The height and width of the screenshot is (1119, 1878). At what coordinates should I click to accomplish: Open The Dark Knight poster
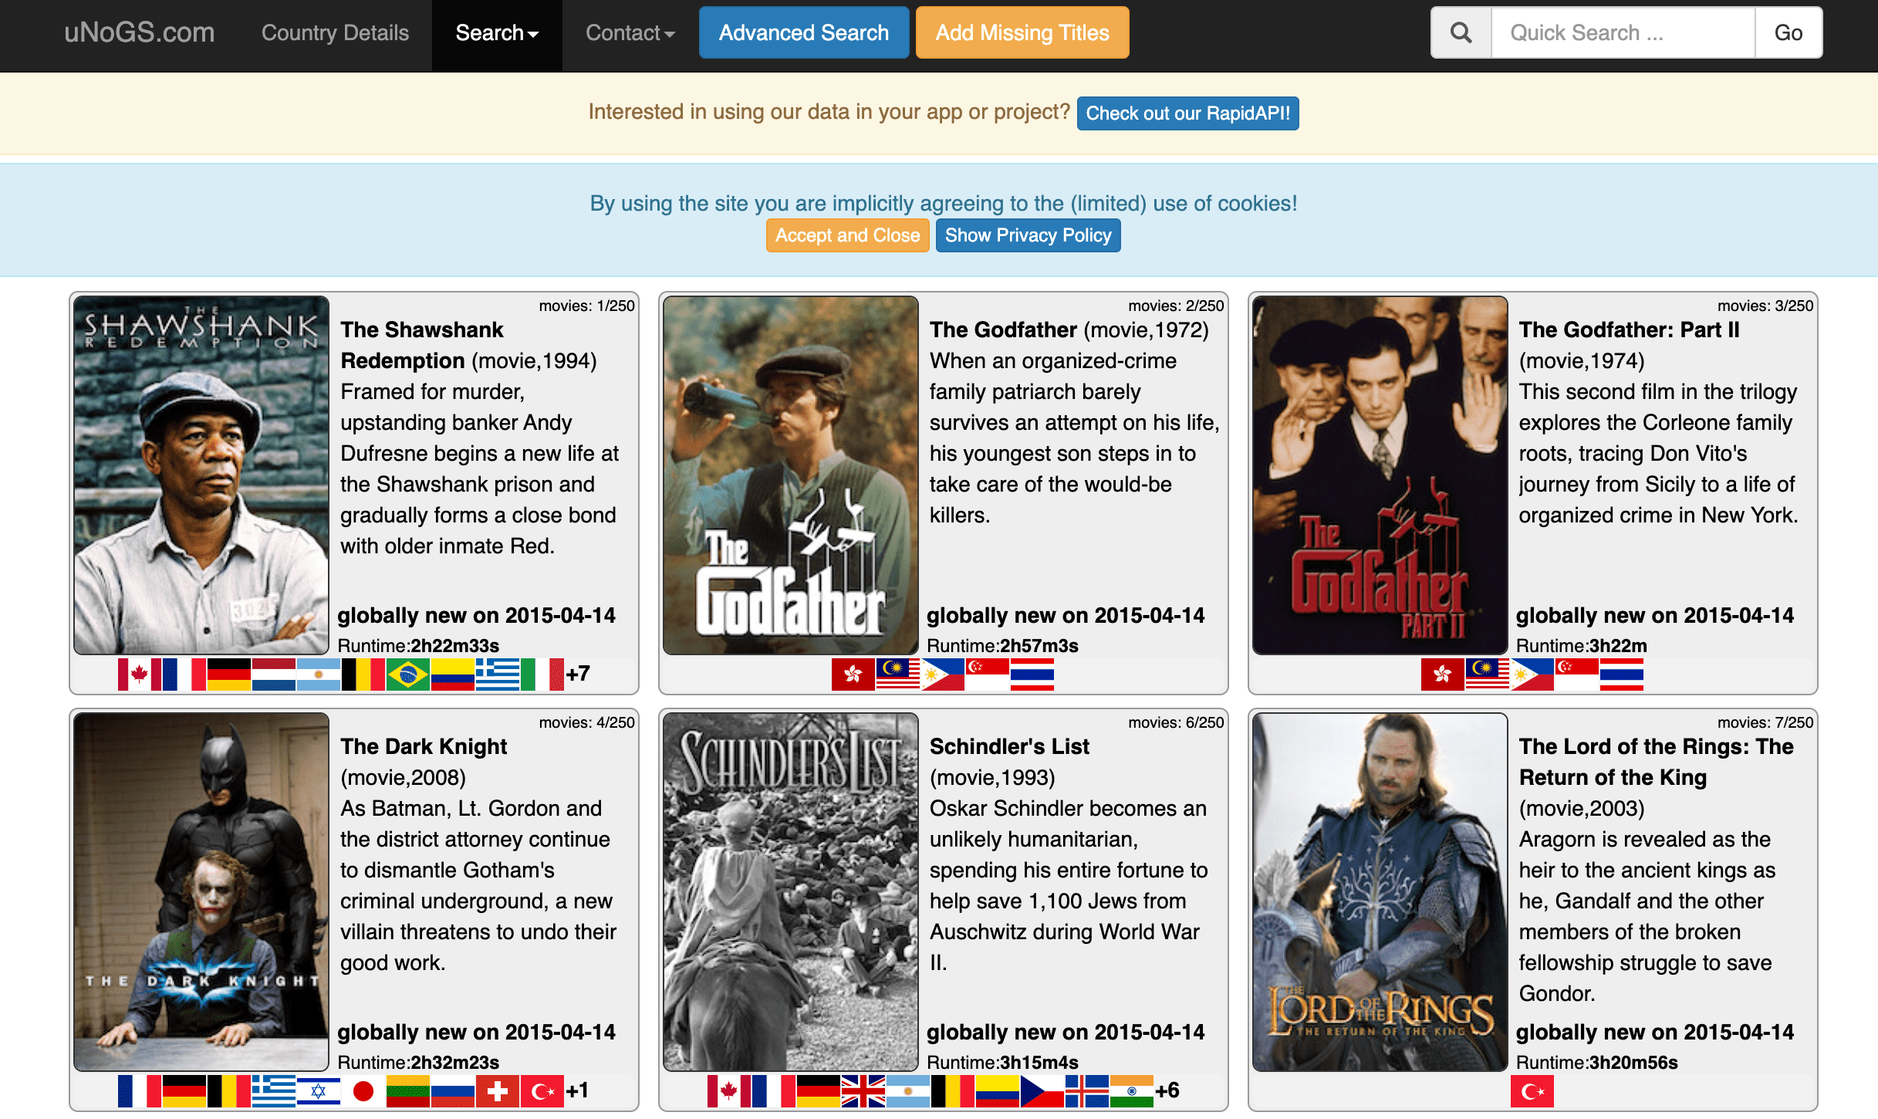tap(201, 892)
